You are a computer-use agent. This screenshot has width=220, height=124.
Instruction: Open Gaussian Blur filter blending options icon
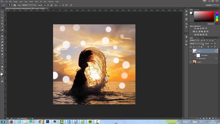click(216, 59)
